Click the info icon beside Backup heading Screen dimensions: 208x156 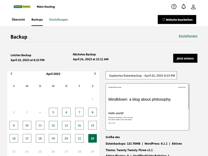coord(30,38)
